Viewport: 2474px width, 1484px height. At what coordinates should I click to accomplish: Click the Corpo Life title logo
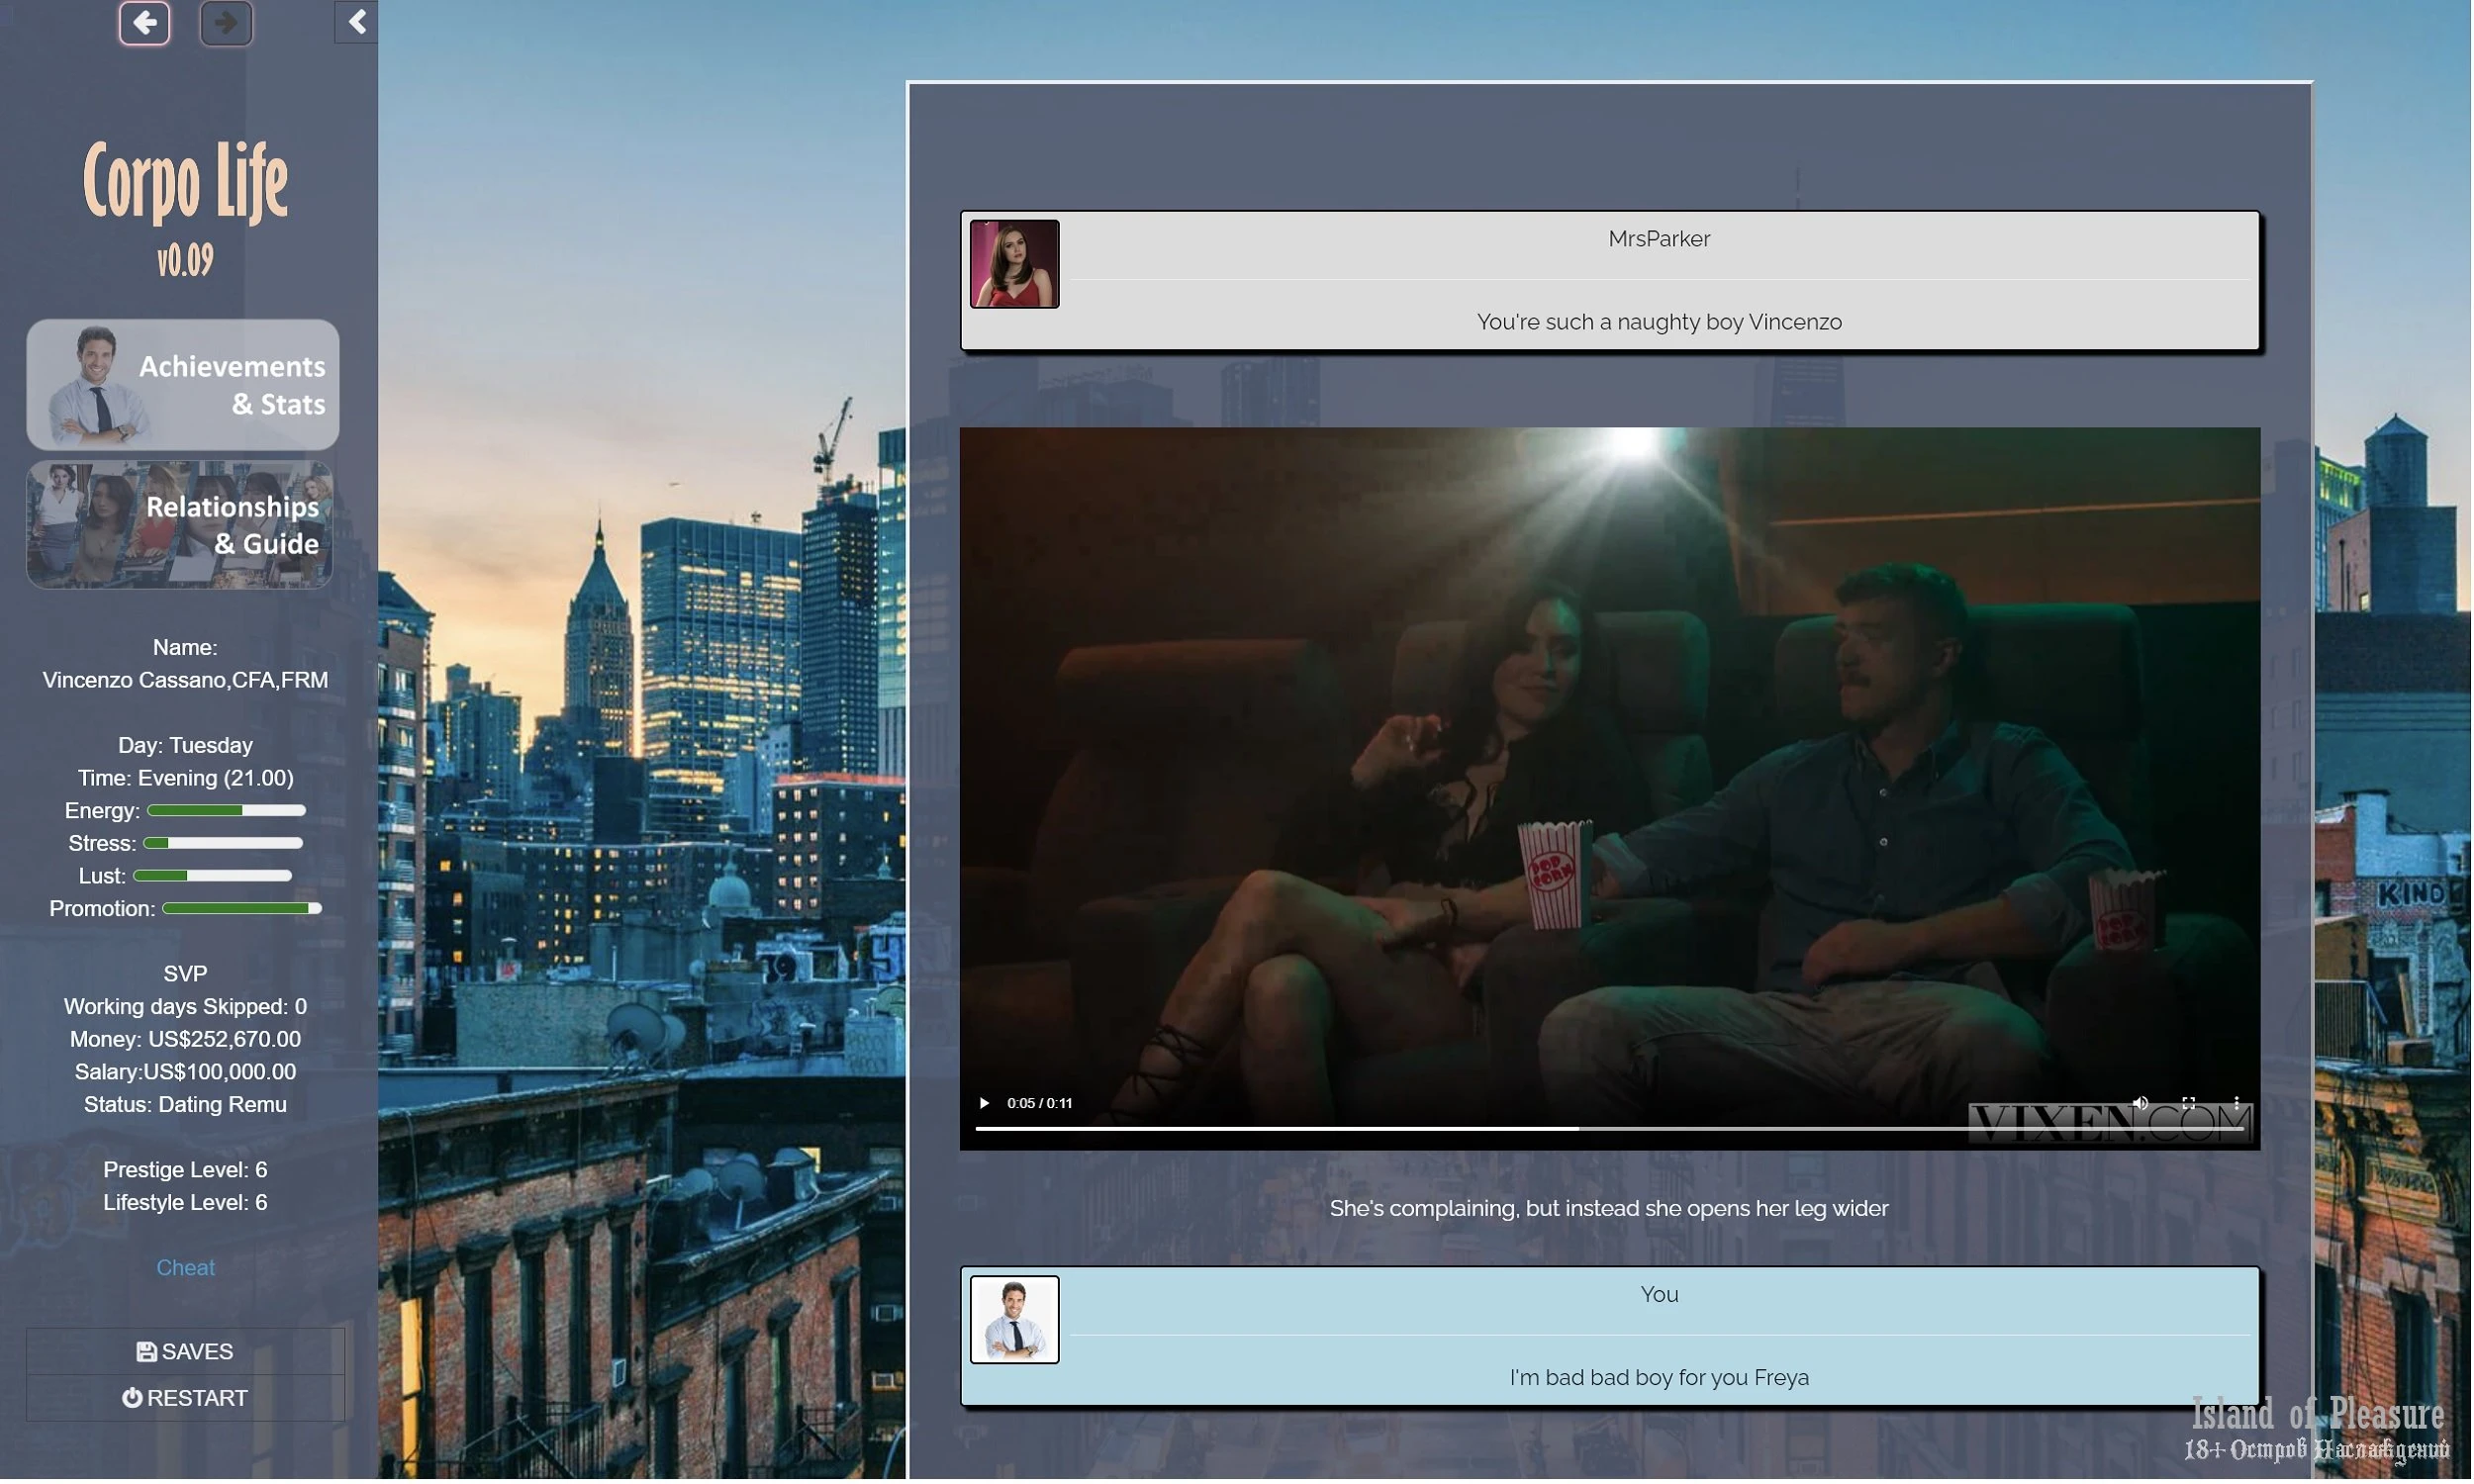click(185, 182)
